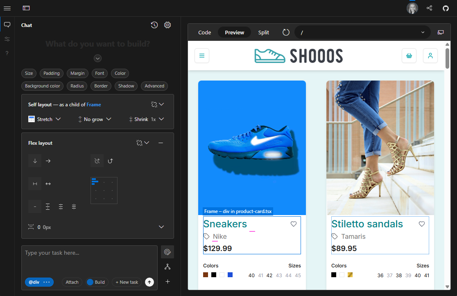Screen dimensions: 457x296
Task: Switch to the Code tab
Action: tap(205, 32)
